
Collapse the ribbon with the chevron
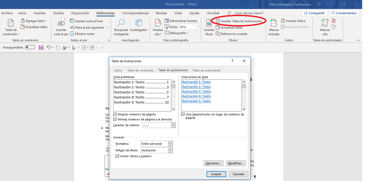pyautogui.click(x=358, y=40)
